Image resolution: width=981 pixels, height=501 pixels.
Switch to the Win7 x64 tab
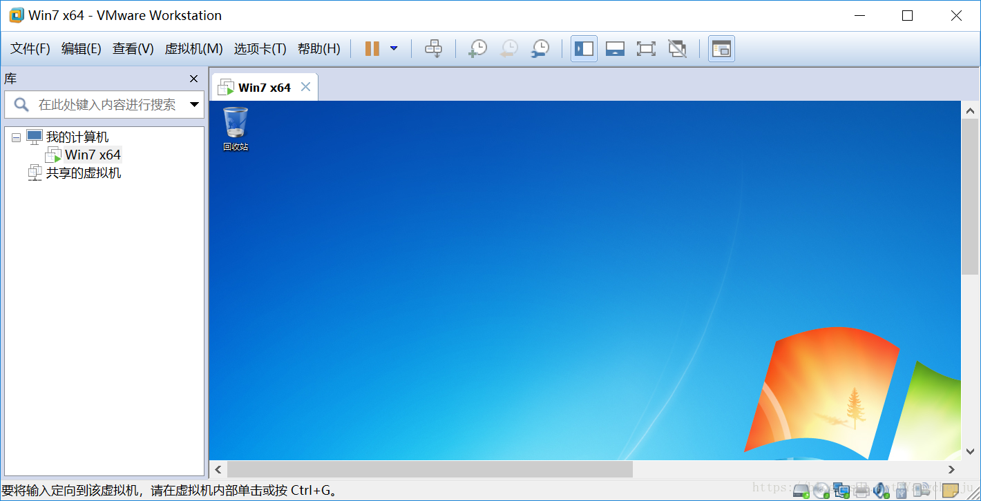pyautogui.click(x=265, y=88)
